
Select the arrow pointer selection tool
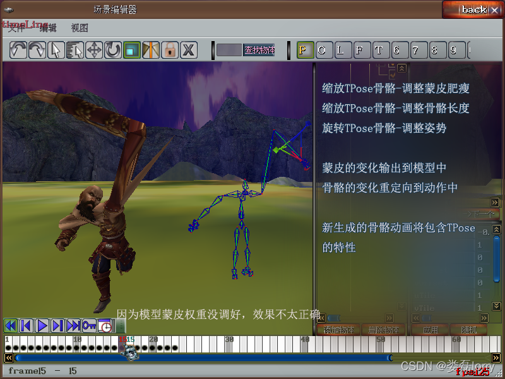coord(56,50)
